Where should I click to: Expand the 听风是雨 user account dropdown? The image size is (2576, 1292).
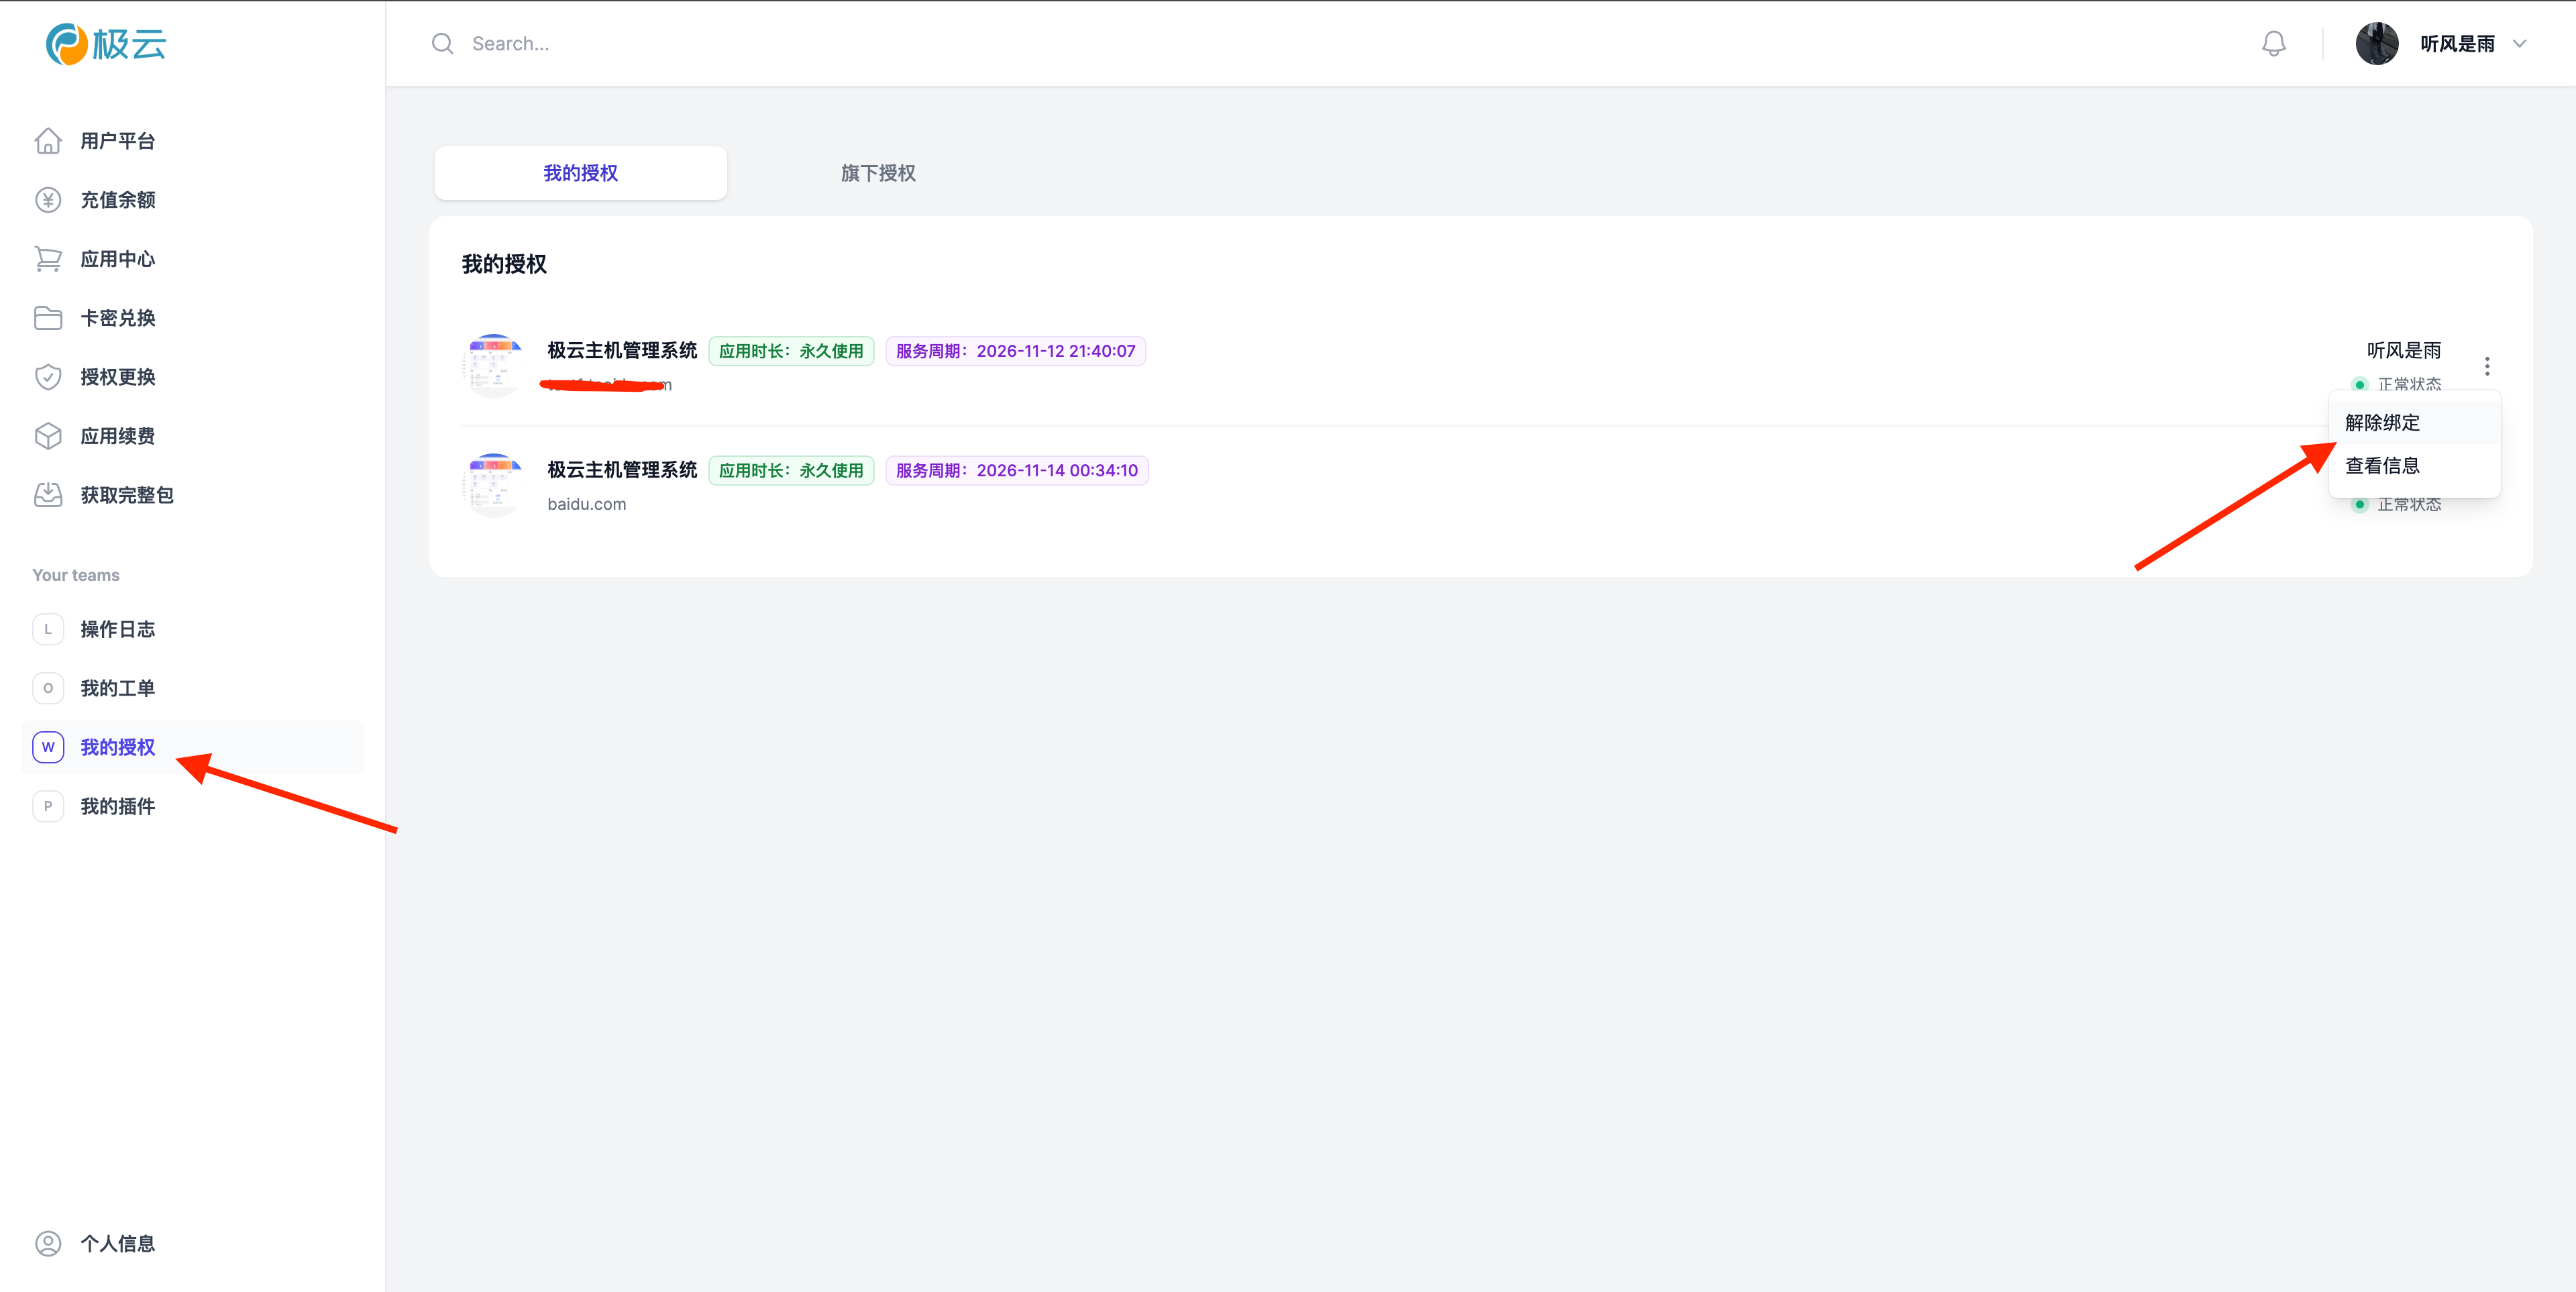[2456, 44]
